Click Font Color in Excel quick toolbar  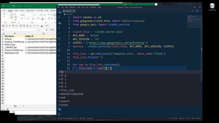pyautogui.click(x=42, y=26)
